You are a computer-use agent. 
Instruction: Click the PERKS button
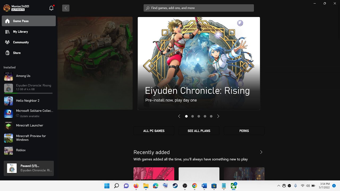point(244,131)
